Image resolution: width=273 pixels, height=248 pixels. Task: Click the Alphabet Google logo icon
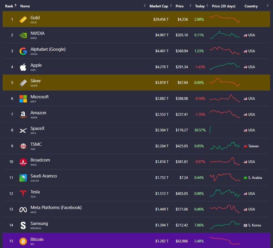(23, 51)
